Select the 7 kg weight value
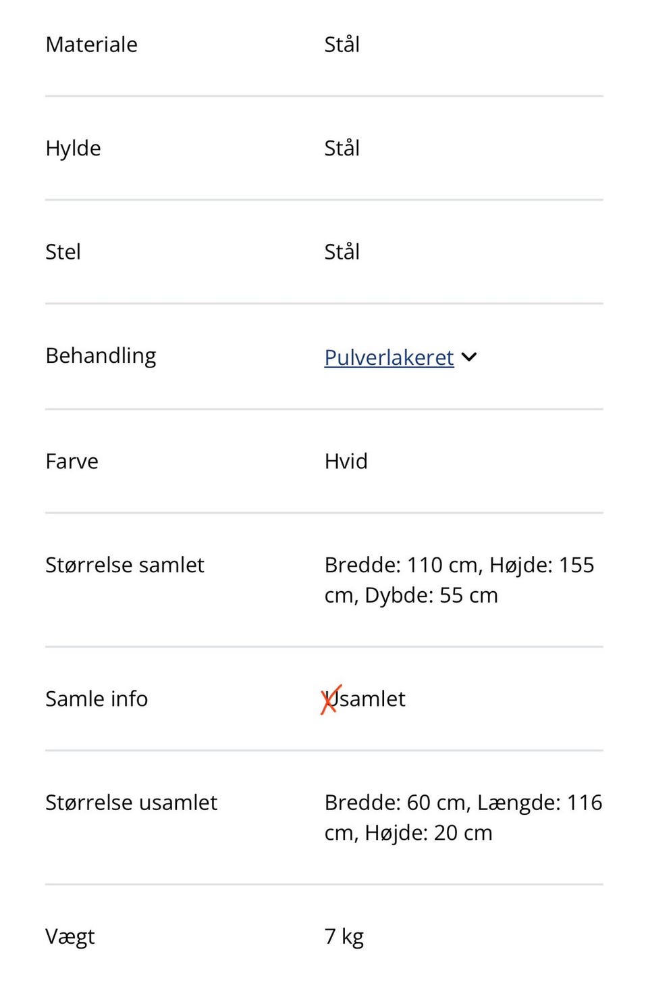This screenshot has width=648, height=981. click(x=343, y=936)
